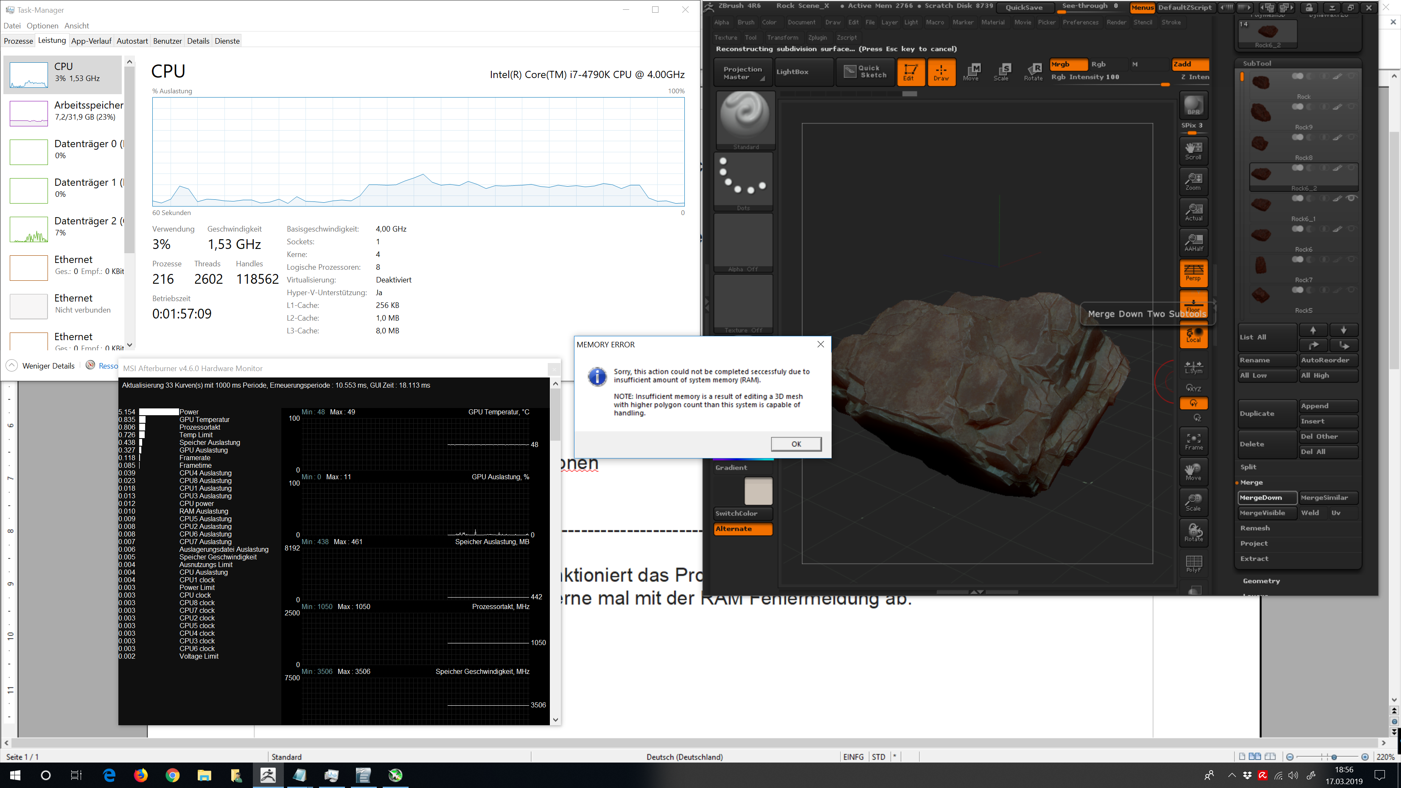Click the LightBox icon in ZBrush

click(x=792, y=71)
